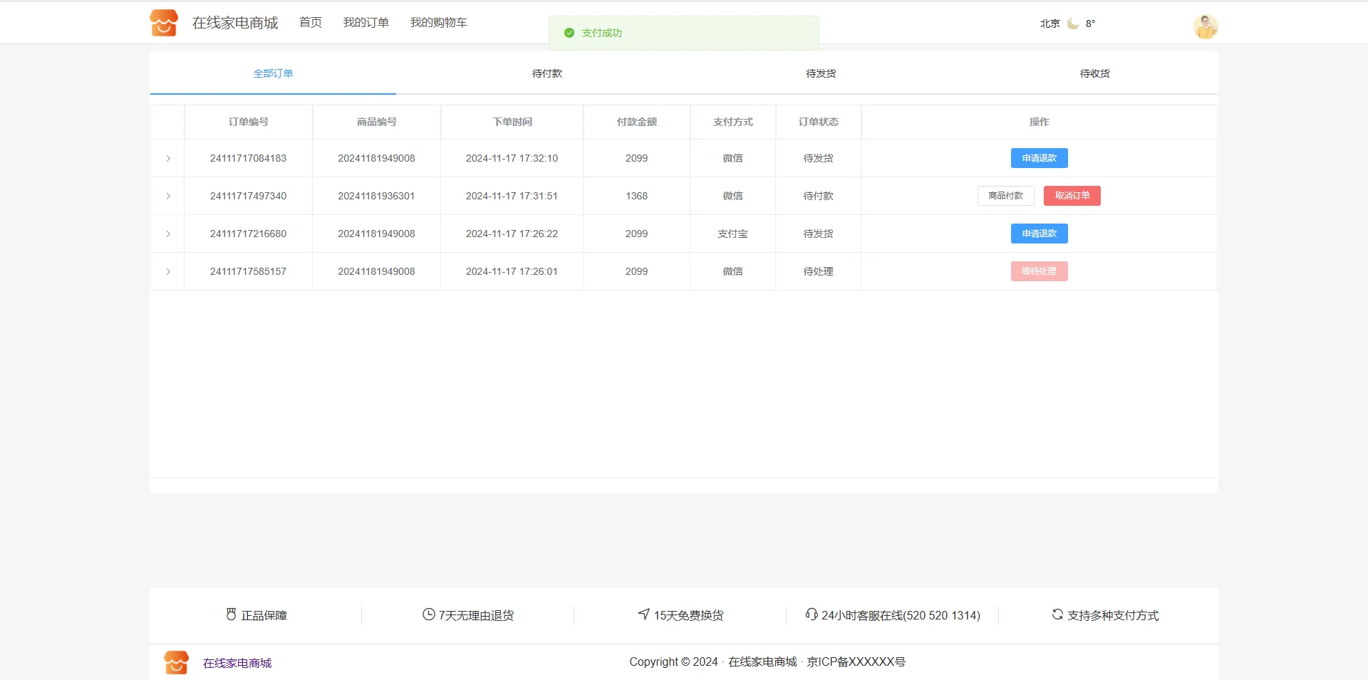The height and width of the screenshot is (680, 1368).
Task: Click the refresh icon beside payment methods
Action: (1057, 614)
